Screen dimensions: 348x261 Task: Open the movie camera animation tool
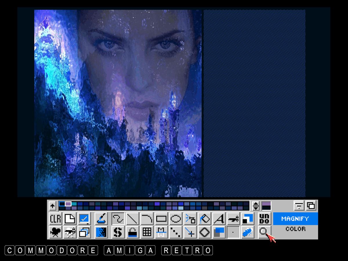(55, 232)
